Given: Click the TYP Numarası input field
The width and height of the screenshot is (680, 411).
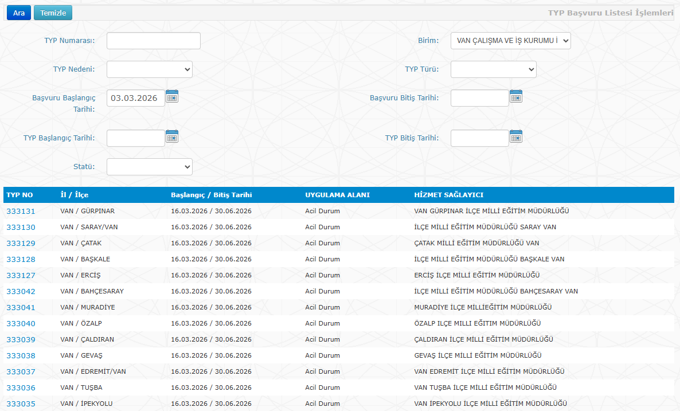Looking at the screenshot, I should (153, 41).
